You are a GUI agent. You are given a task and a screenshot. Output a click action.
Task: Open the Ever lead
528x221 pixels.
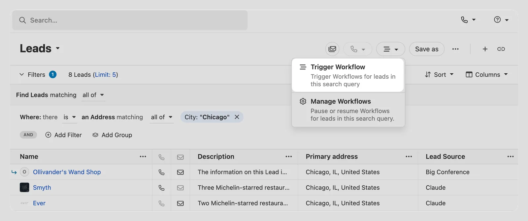coord(39,203)
